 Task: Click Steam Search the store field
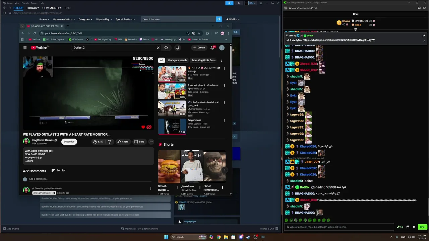click(x=179, y=19)
